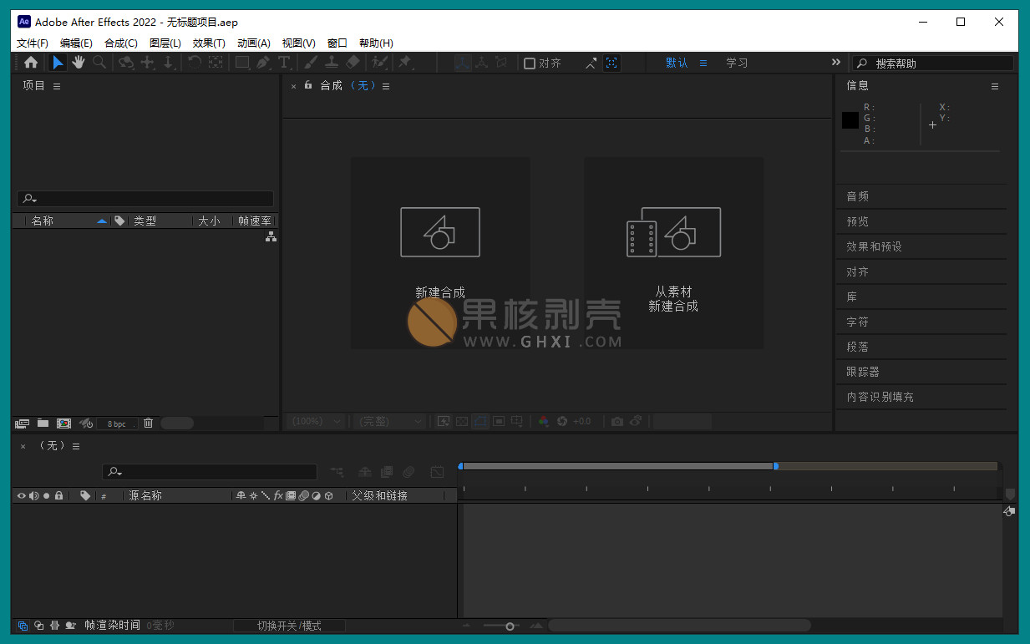Open the 效果(T) menu
Screen dimensions: 1030x644
click(209, 43)
